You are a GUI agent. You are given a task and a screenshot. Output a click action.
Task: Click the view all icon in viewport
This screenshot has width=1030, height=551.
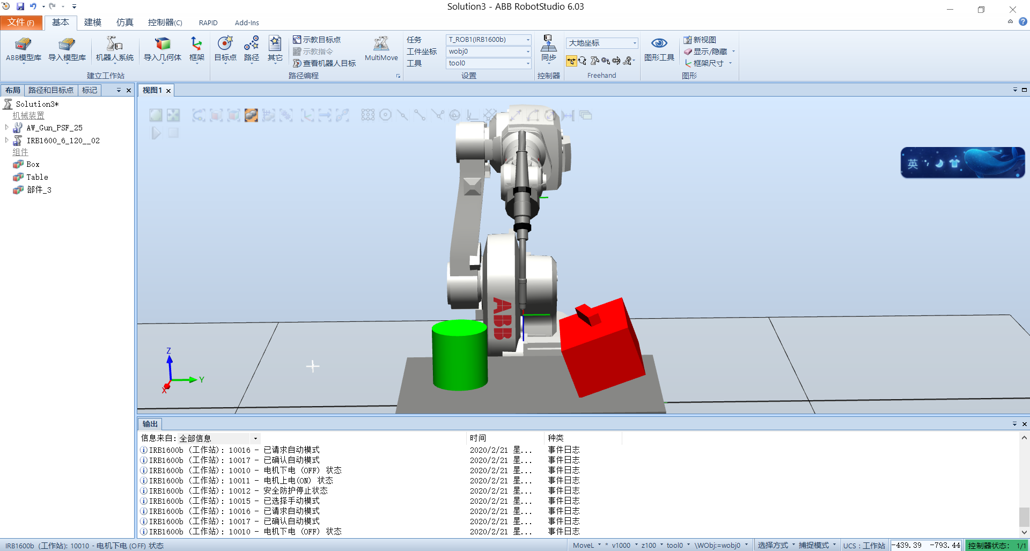click(156, 115)
